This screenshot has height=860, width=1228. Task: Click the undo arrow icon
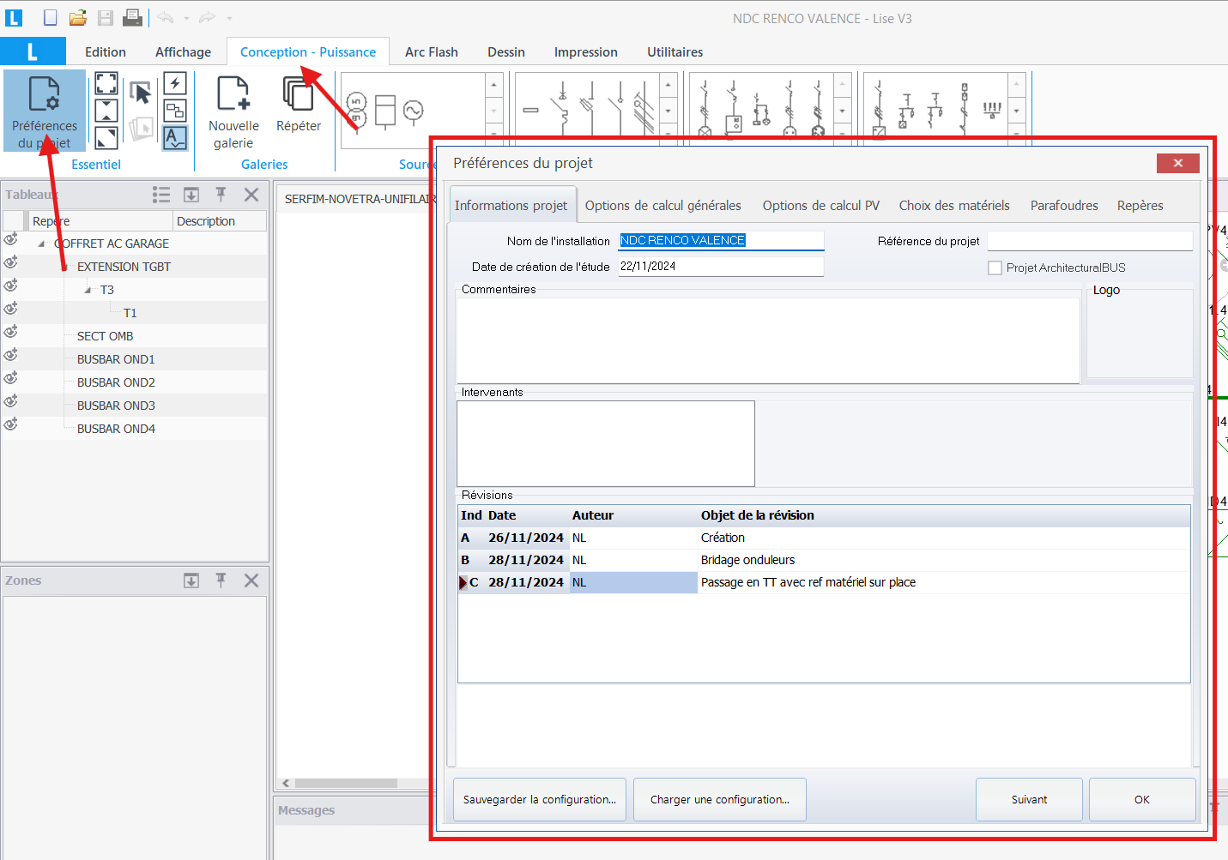point(166,17)
